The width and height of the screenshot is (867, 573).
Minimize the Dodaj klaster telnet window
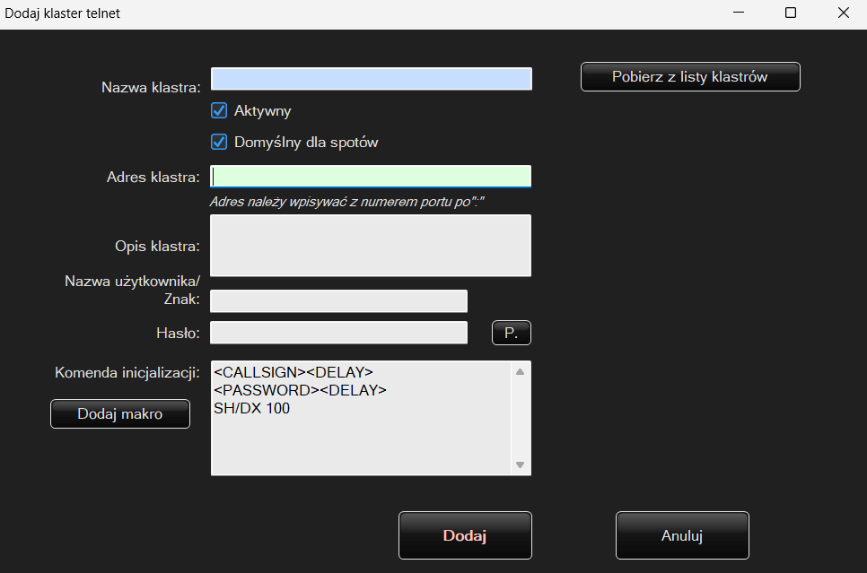739,13
